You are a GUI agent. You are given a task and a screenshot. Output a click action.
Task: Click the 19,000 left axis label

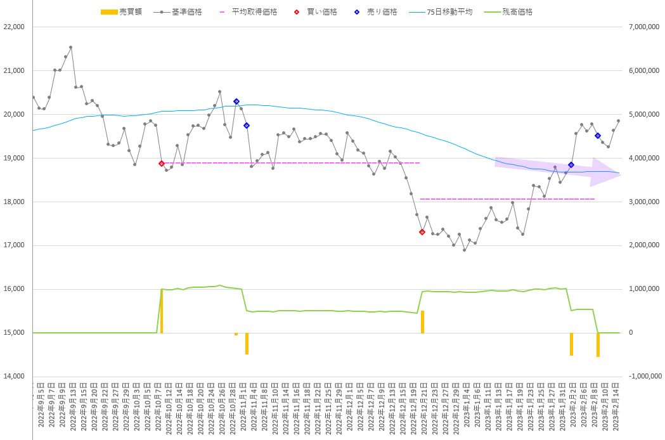[14, 158]
